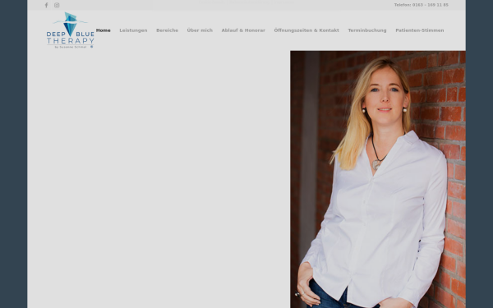Go to the Home menu item

point(104,30)
